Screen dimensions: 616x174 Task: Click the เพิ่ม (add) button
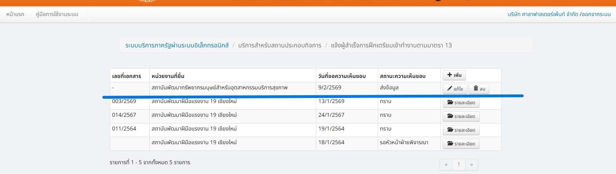click(x=454, y=75)
